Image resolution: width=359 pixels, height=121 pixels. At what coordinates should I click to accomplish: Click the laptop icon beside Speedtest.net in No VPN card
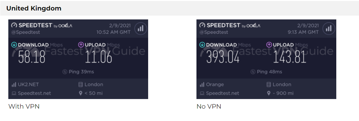coord(202,93)
